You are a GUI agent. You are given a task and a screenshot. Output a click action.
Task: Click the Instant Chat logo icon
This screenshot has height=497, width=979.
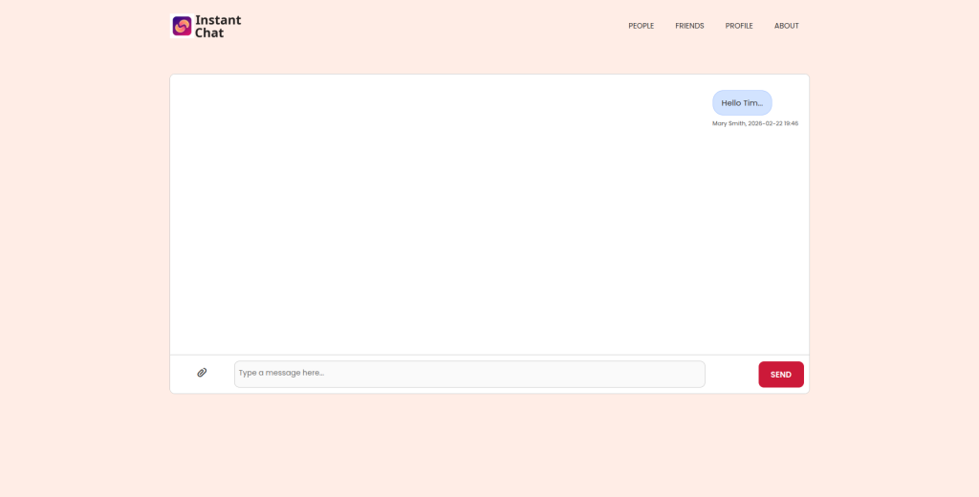point(182,26)
